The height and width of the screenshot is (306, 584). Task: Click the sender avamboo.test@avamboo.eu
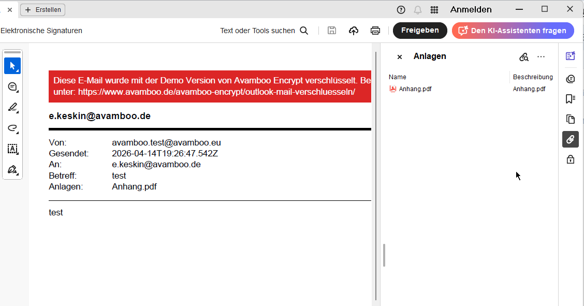(167, 142)
